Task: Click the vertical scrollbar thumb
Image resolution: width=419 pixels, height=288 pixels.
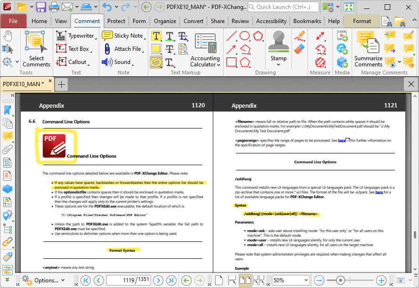Action: click(414, 235)
